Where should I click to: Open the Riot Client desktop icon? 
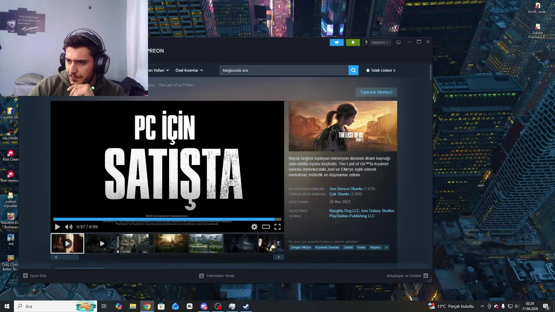pyautogui.click(x=10, y=156)
